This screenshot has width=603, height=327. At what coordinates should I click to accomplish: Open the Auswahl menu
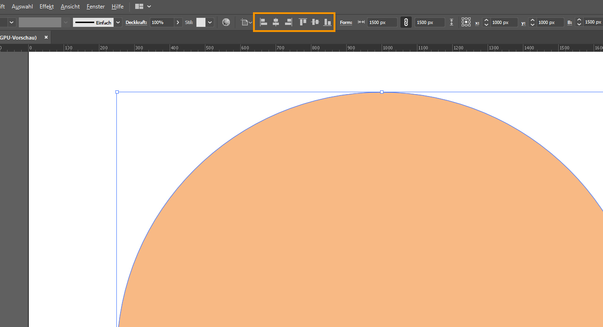tap(22, 7)
